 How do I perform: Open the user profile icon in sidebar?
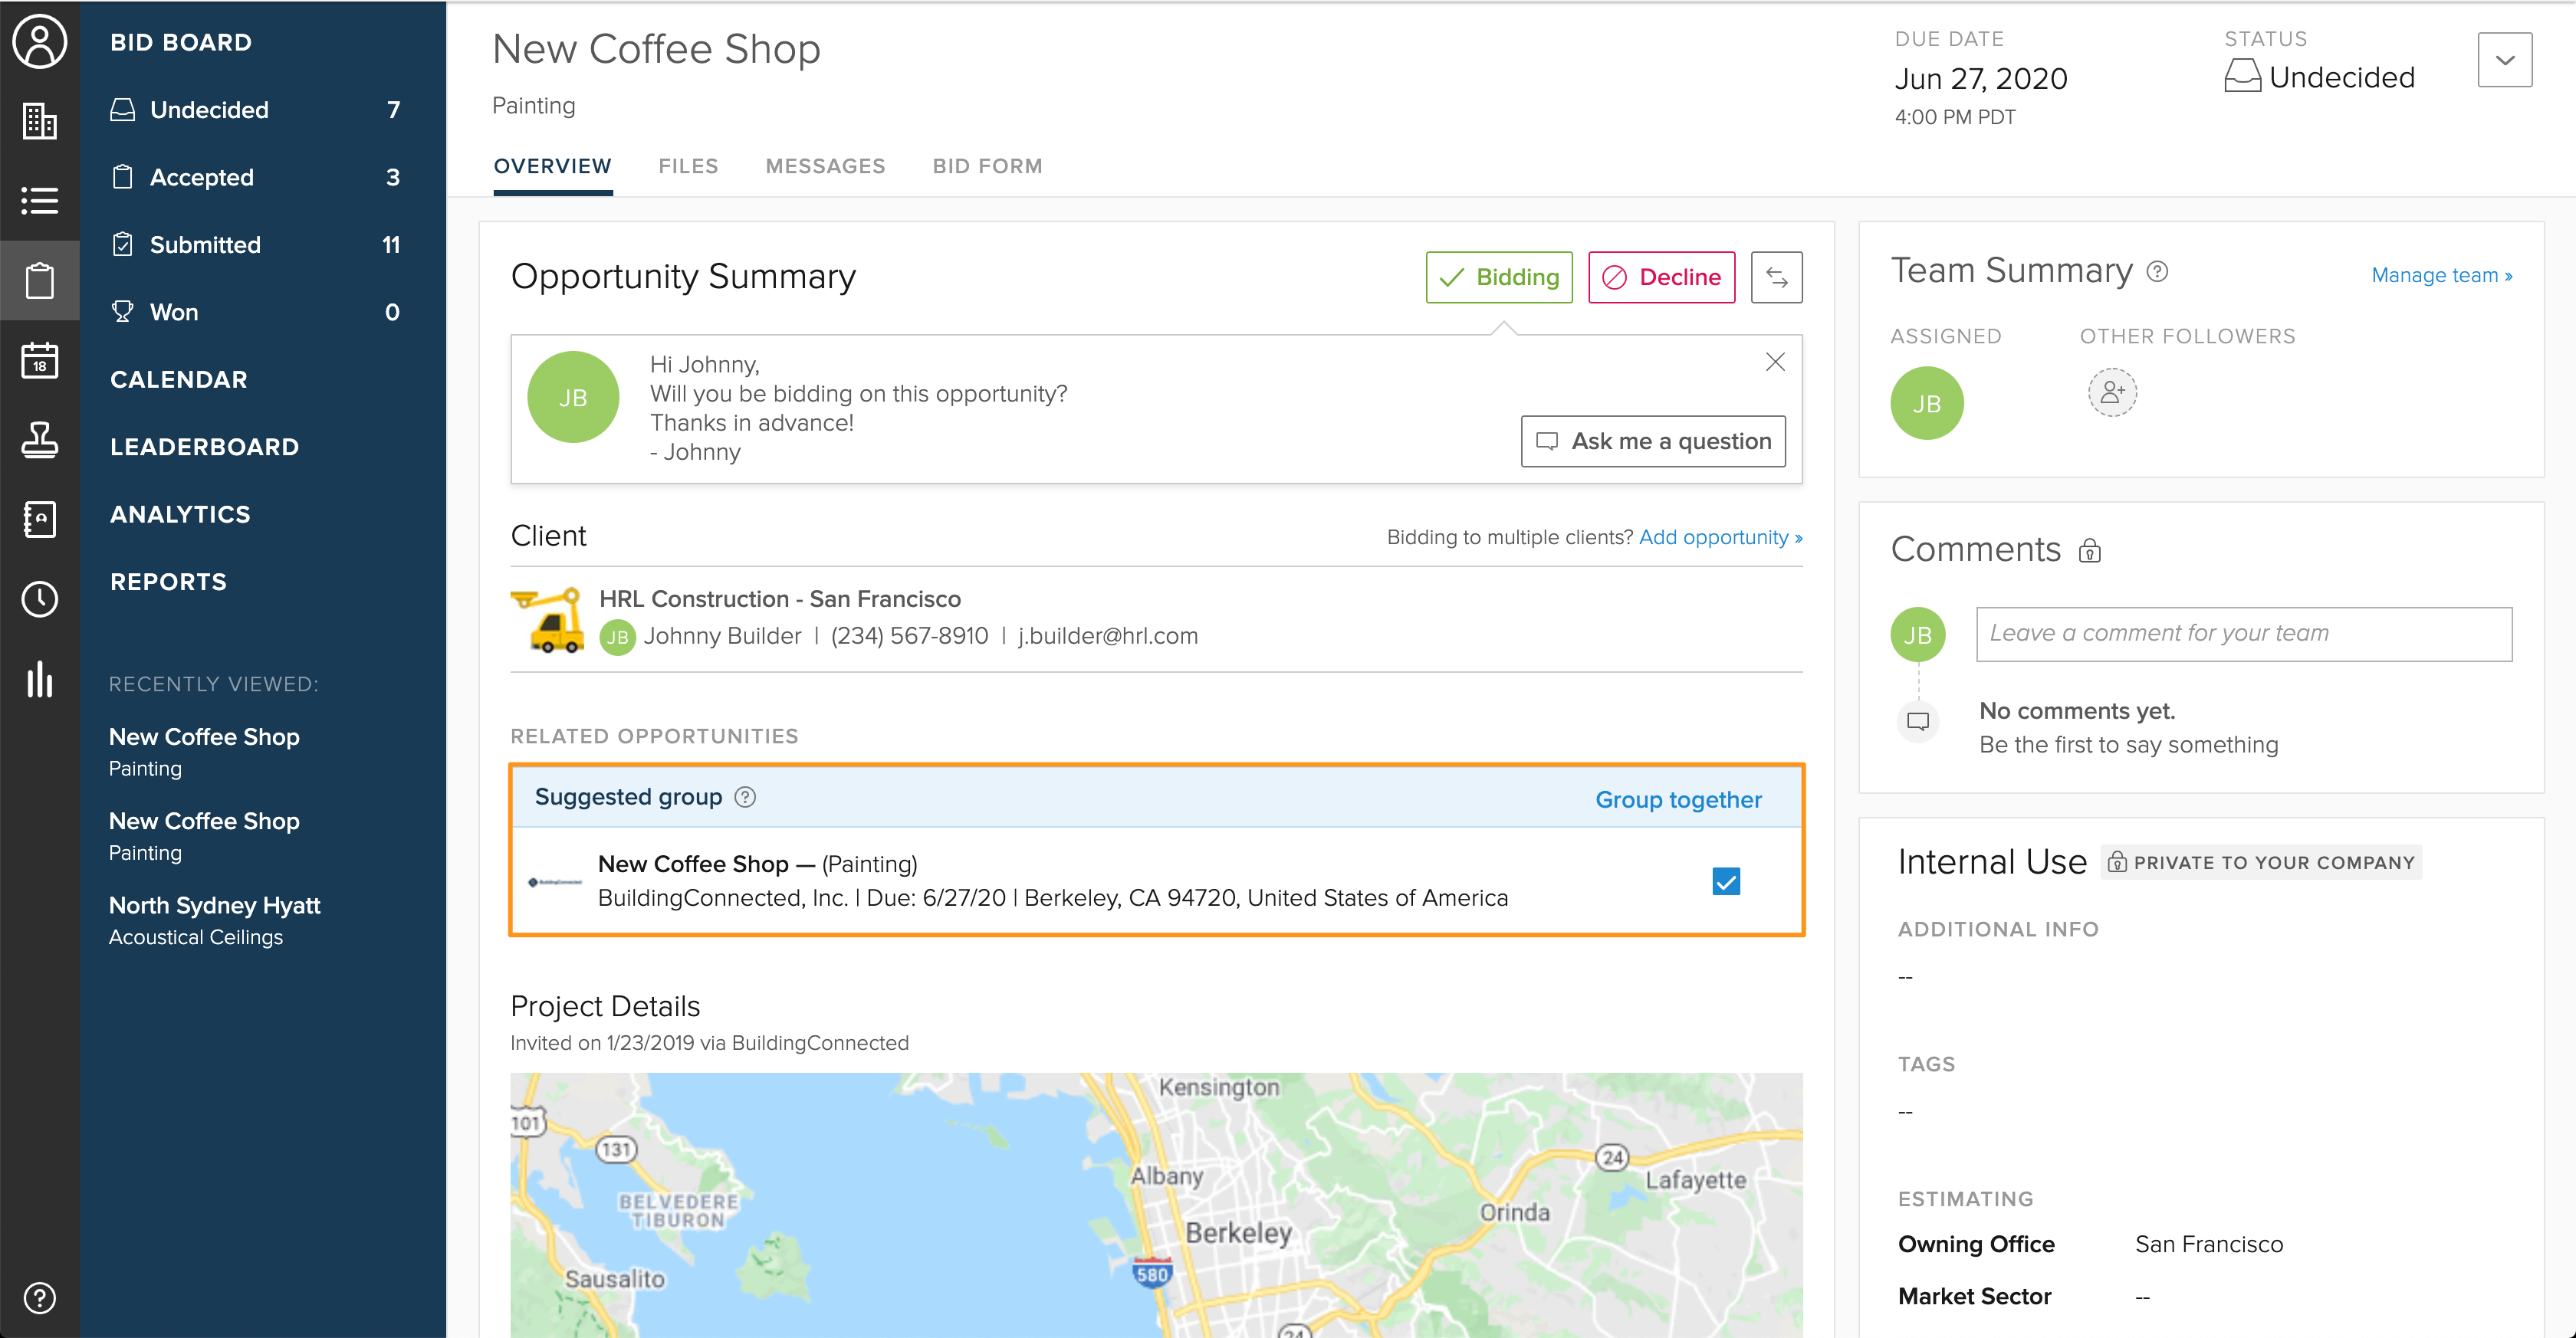pyautogui.click(x=39, y=41)
